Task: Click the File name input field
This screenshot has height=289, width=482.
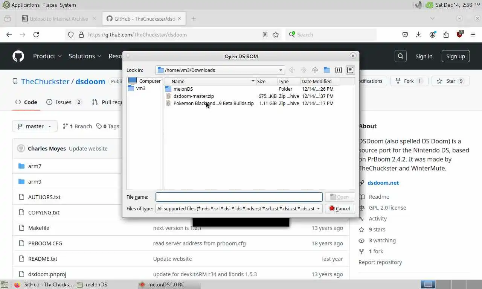Action: coord(239,197)
